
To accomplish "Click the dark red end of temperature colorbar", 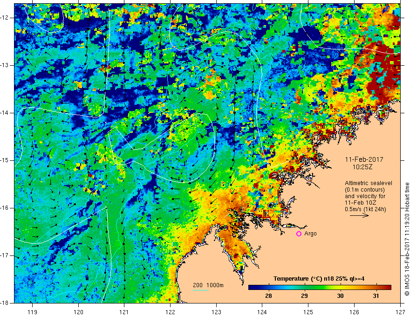I will (388, 288).
